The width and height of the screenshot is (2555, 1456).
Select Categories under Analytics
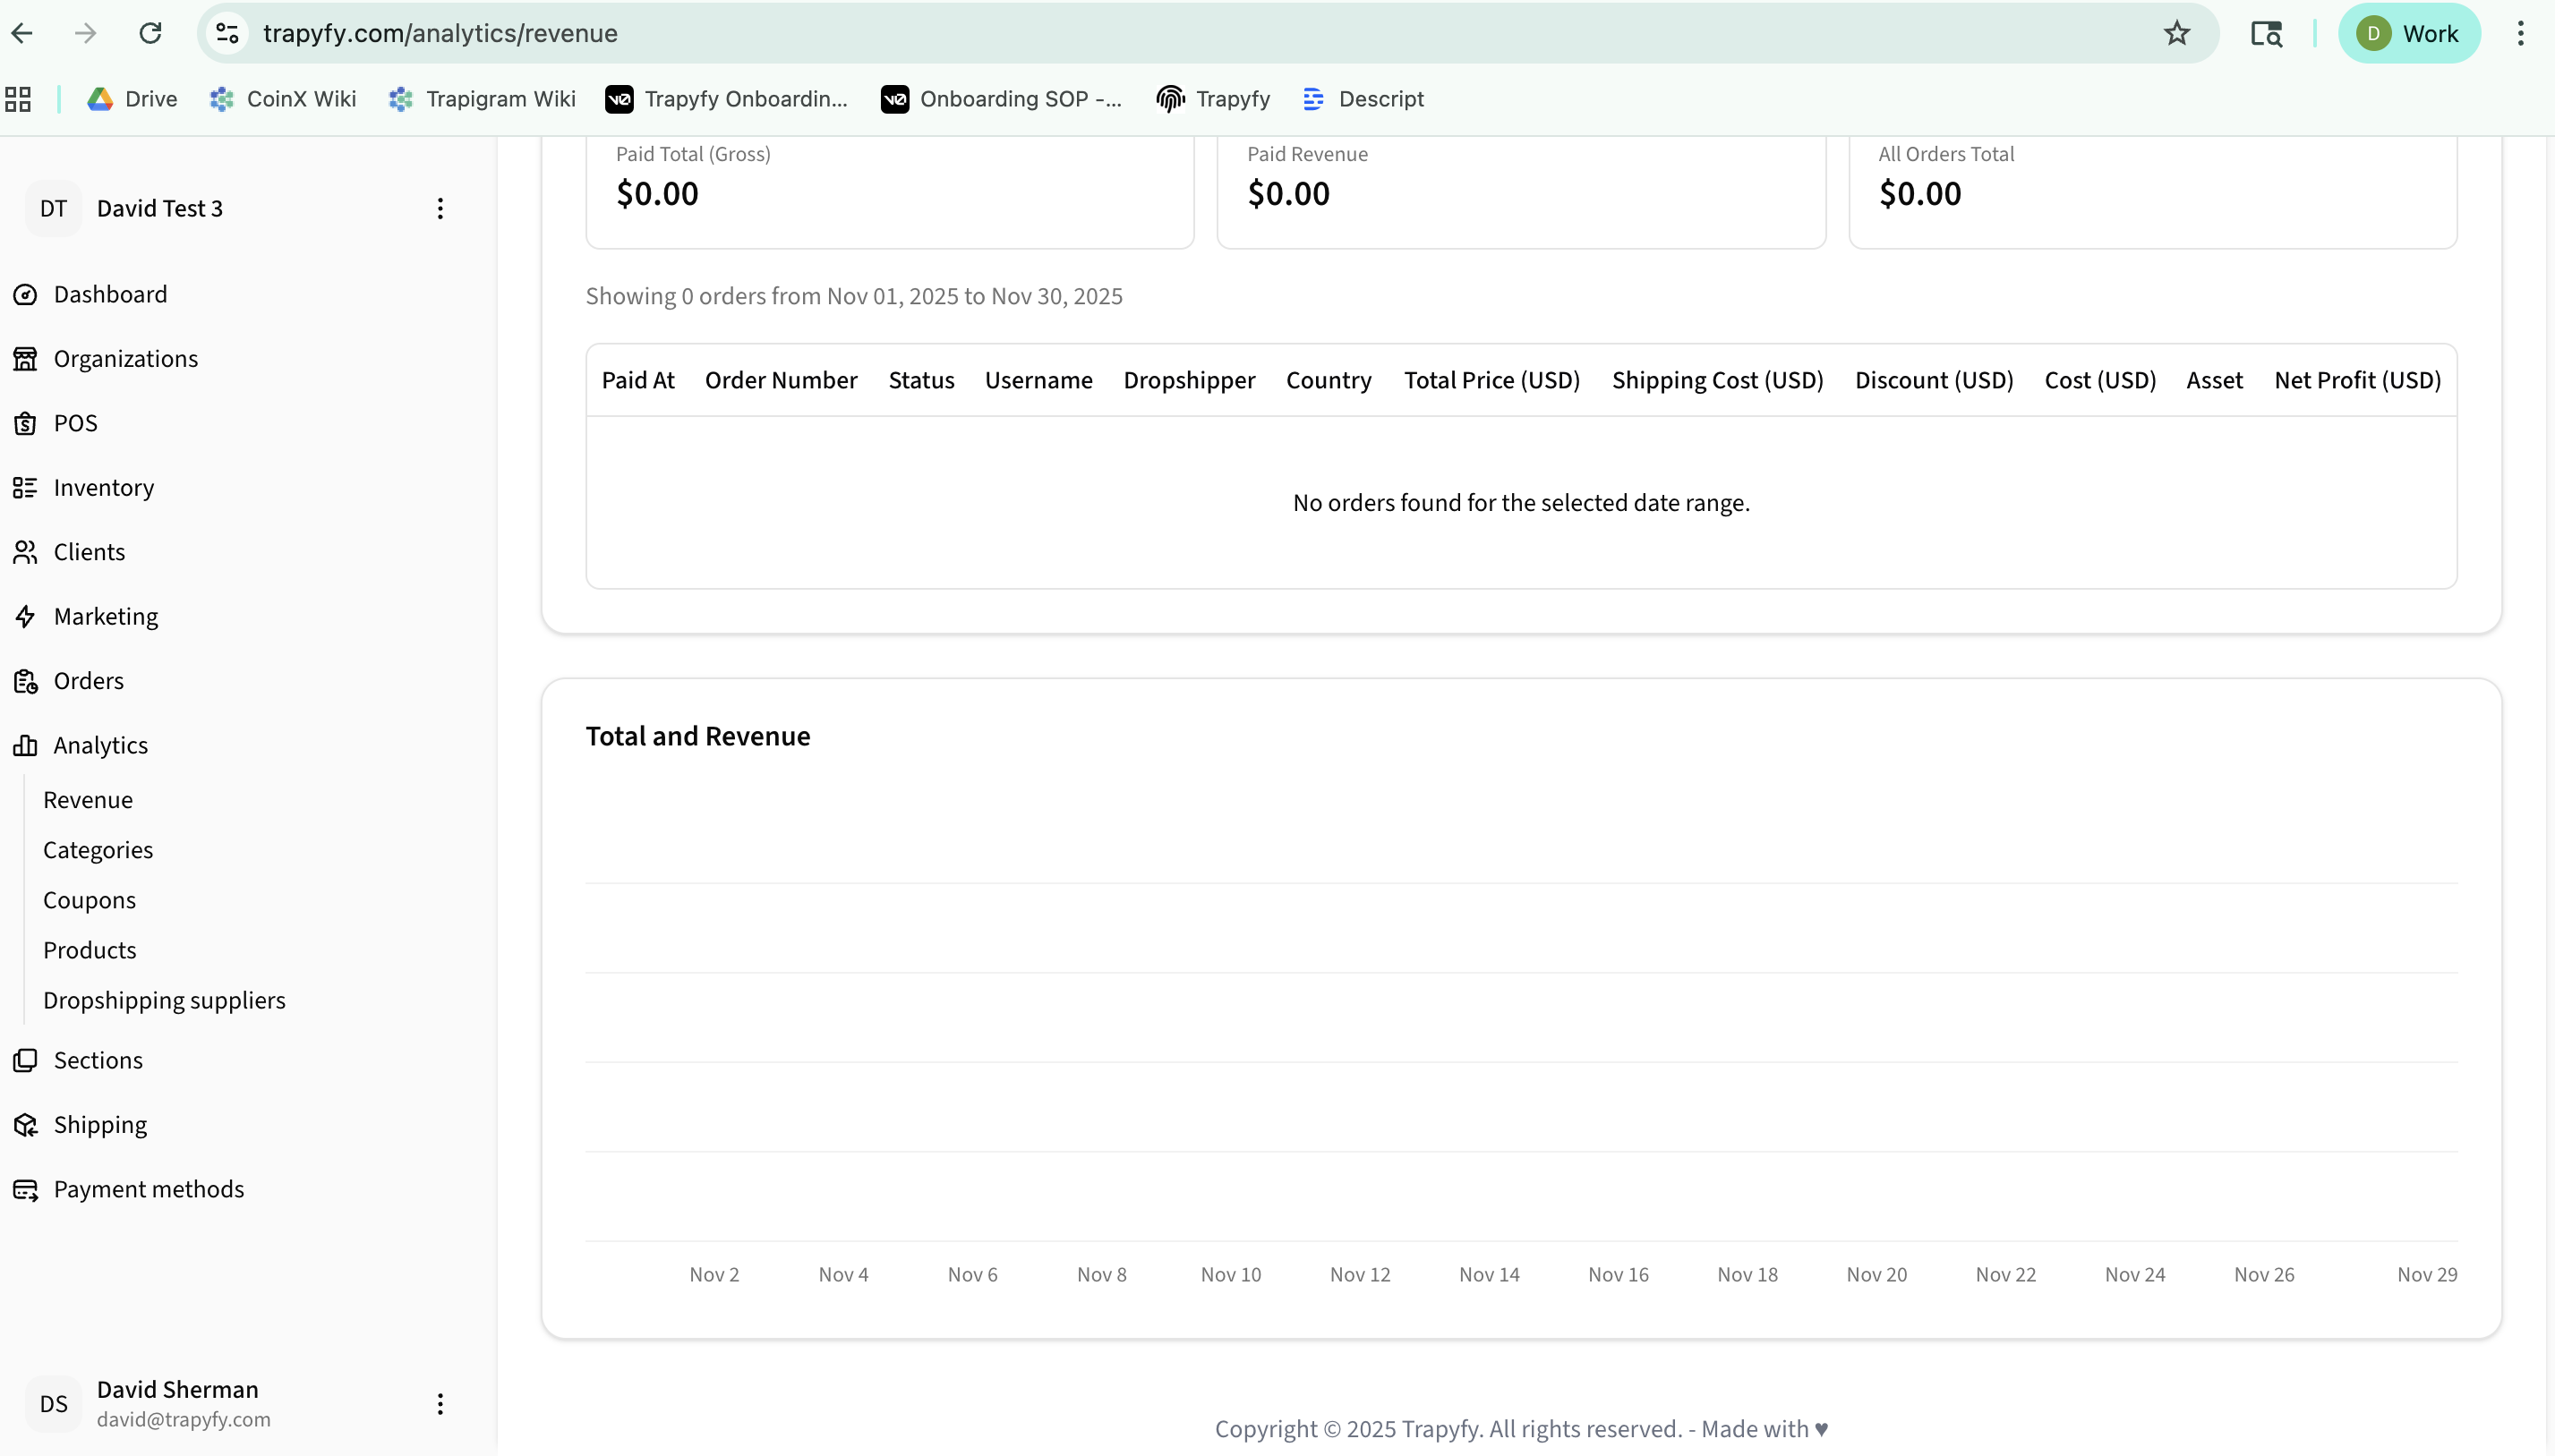coord(98,850)
